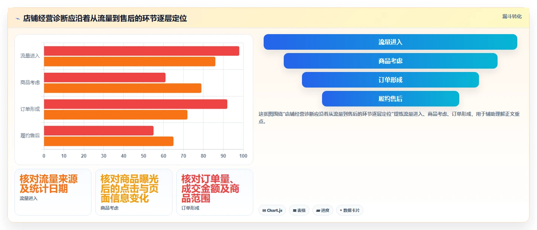Image resolution: width=537 pixels, height=230 pixels.
Task: Click the lightning icon beside the title
Action: tap(17, 18)
